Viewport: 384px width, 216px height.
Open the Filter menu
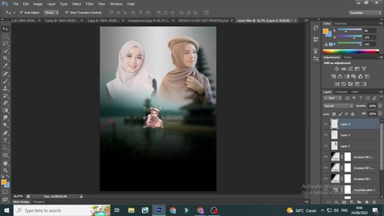(x=89, y=4)
